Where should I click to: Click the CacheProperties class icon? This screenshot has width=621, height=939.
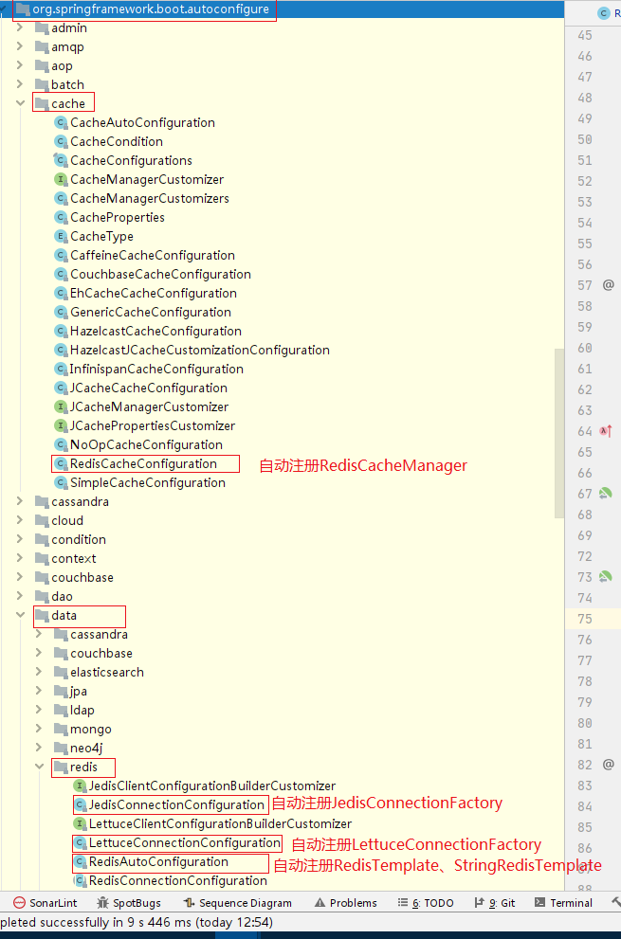[x=61, y=217]
